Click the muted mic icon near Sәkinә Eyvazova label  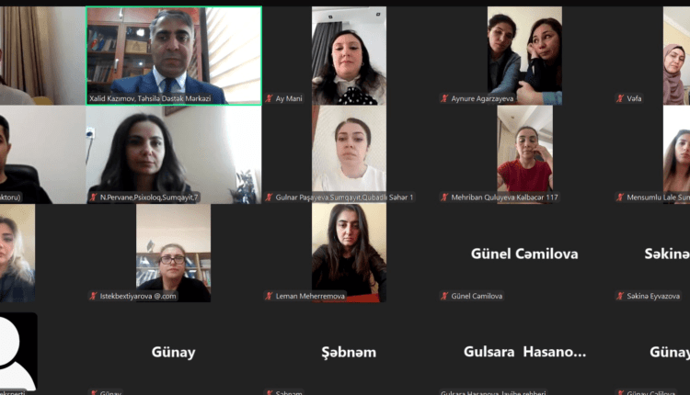tap(620, 296)
